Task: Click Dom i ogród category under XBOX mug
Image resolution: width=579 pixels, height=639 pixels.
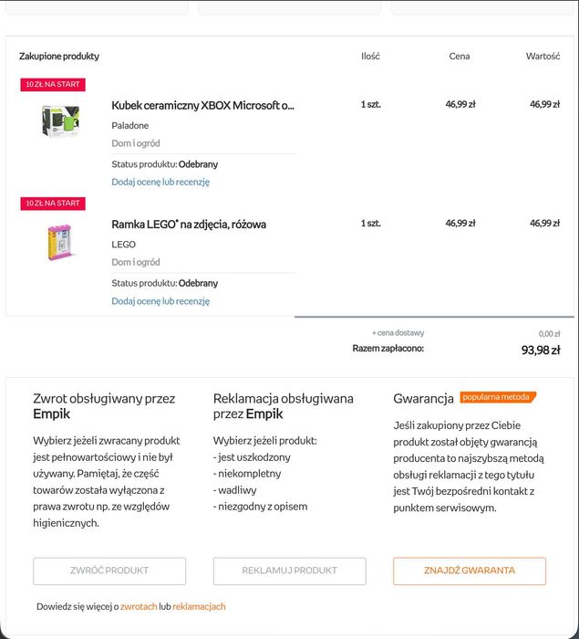Action: 136,143
